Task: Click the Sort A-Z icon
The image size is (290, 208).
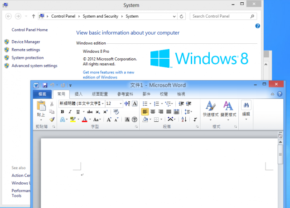Action: [x=184, y=120]
